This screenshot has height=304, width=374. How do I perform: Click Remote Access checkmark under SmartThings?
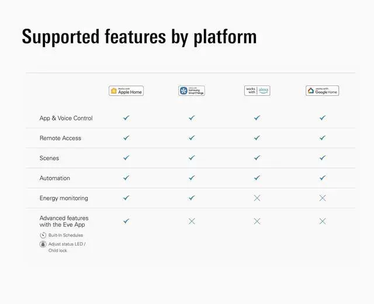(192, 138)
